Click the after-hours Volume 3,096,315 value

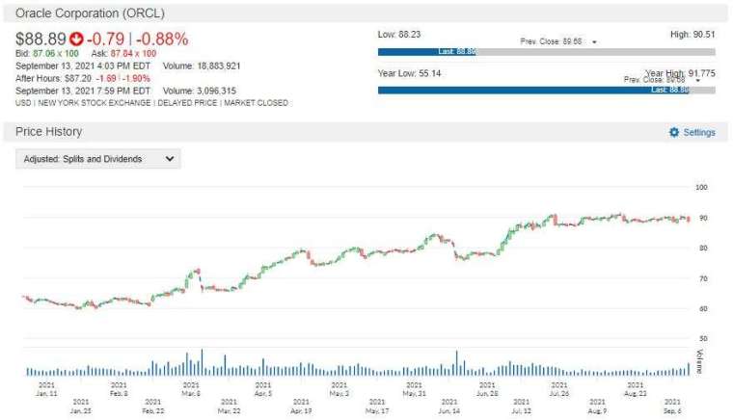216,91
